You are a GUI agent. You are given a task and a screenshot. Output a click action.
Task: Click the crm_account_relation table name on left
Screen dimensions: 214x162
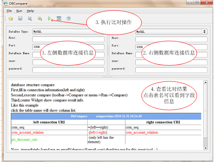click(x=27, y=132)
